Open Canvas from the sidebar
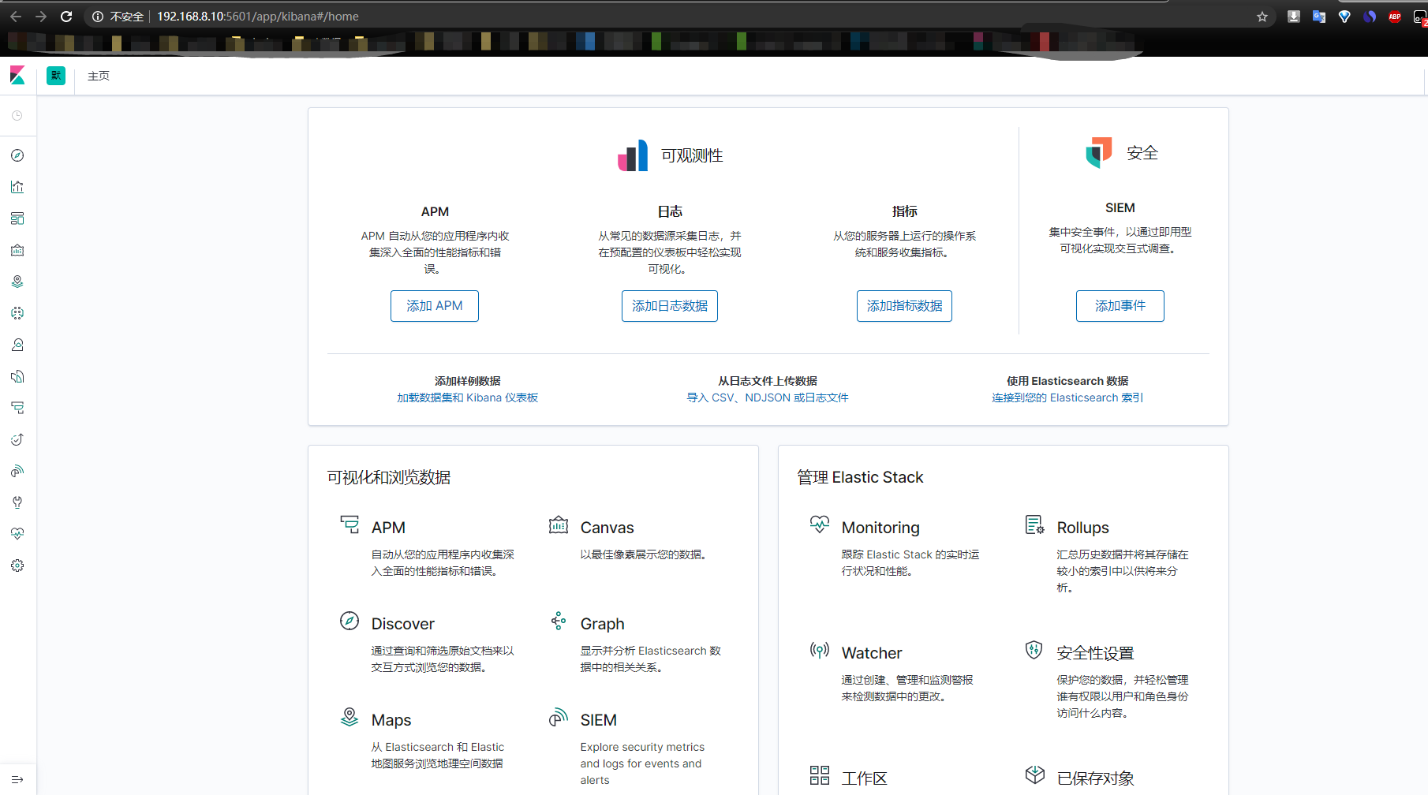The width and height of the screenshot is (1428, 795). [x=17, y=250]
